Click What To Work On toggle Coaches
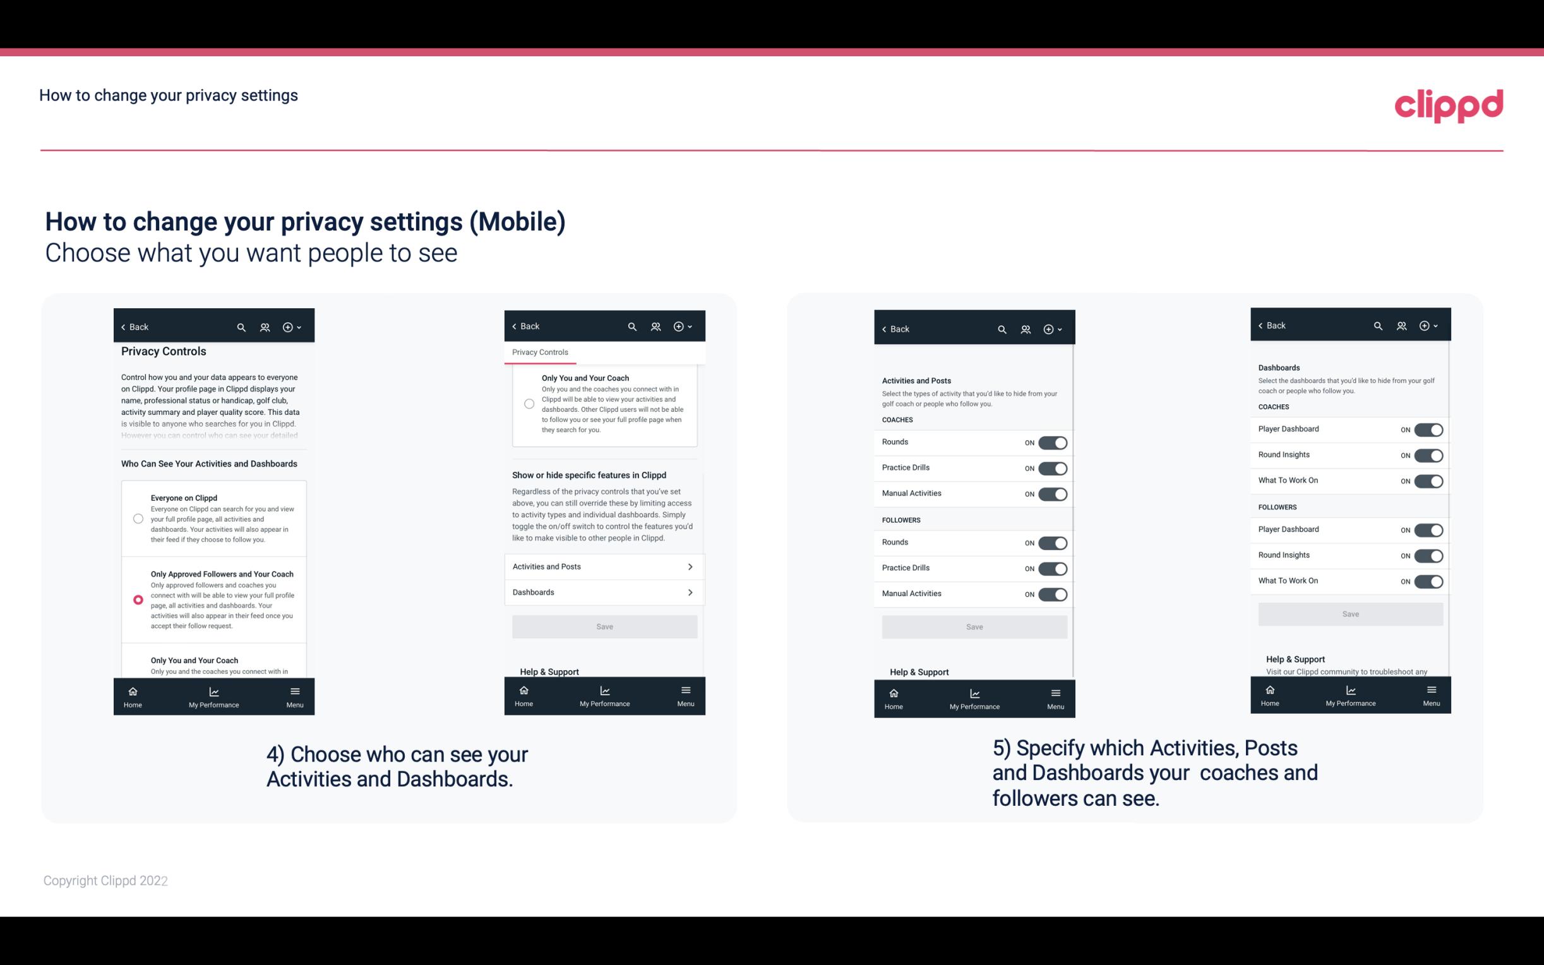The image size is (1544, 965). pos(1428,480)
